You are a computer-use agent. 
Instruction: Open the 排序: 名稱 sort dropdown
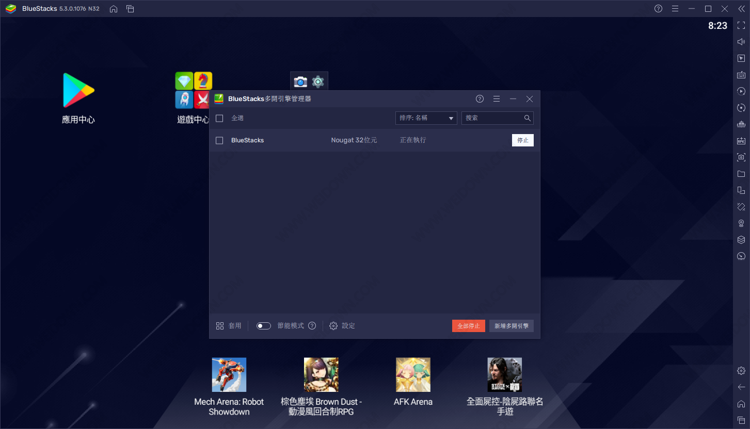[426, 118]
